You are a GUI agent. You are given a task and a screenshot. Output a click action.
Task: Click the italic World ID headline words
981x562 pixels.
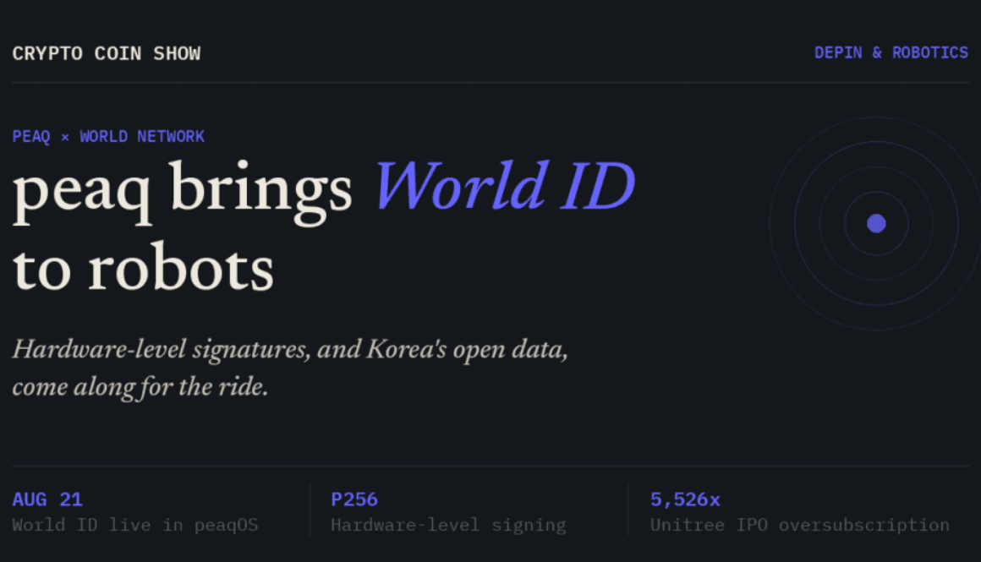(x=504, y=186)
